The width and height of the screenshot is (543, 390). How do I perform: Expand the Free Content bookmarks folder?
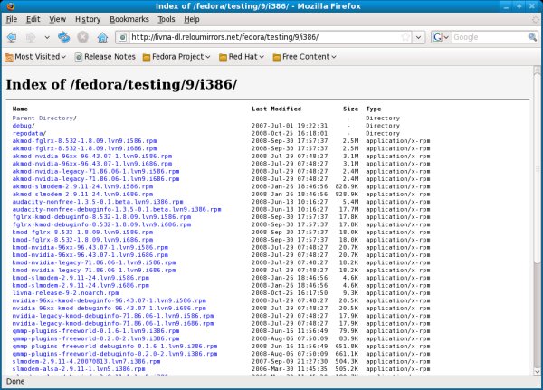(x=304, y=57)
